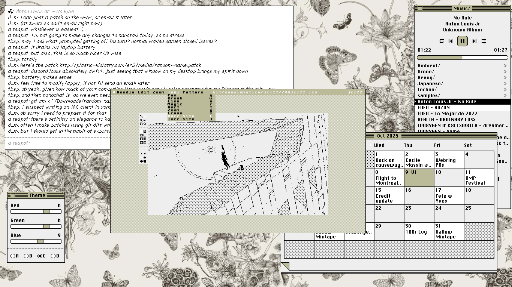
Task: Toggle repeat in the music player
Action: point(442,41)
